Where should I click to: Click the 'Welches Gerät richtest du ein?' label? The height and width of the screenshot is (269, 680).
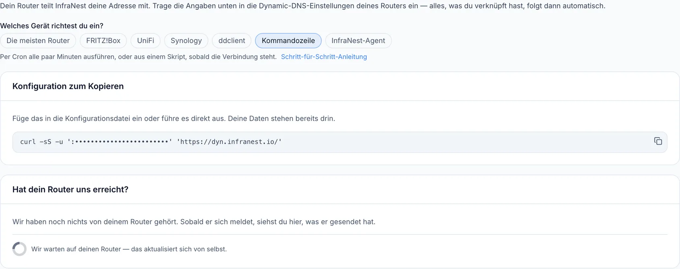tap(52, 26)
